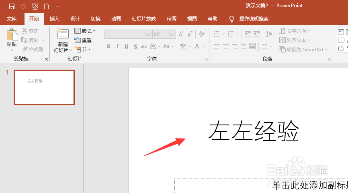Viewport: 348px width, 193px height.
Task: Click the 格式刷 format painter
Action: pos(33,49)
